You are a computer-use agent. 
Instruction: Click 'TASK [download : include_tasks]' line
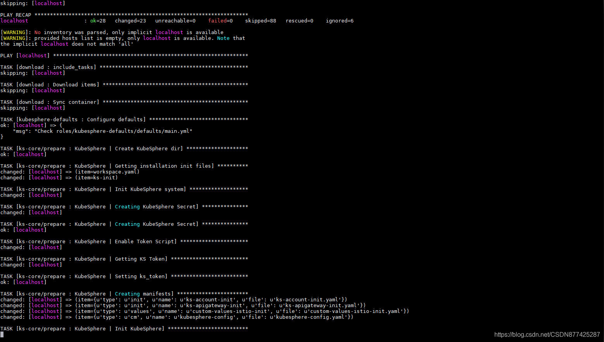[x=124, y=67]
